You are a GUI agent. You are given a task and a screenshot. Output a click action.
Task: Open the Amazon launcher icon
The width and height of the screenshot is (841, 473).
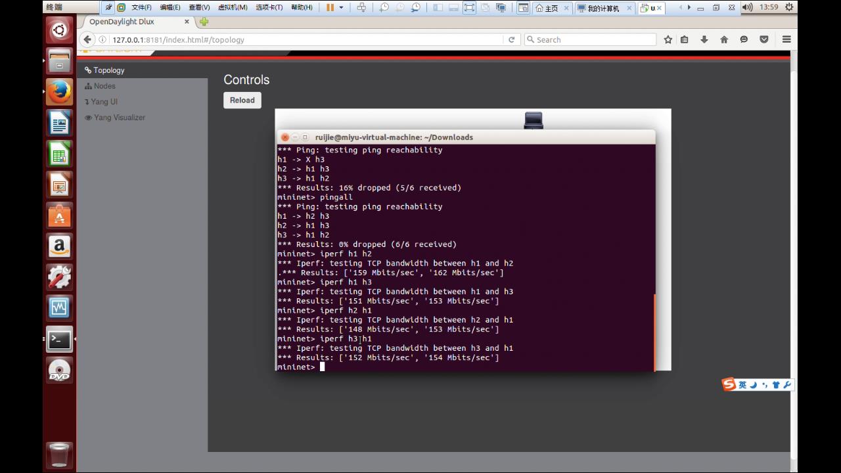pos(59,246)
